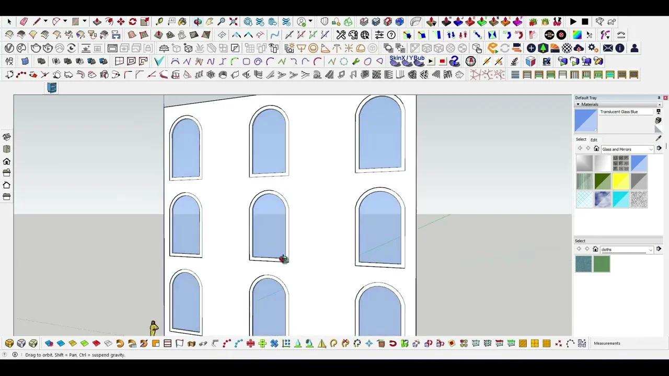Screen dimensions: 669x376
Task: Click the envelope mail icon
Action: point(608,48)
